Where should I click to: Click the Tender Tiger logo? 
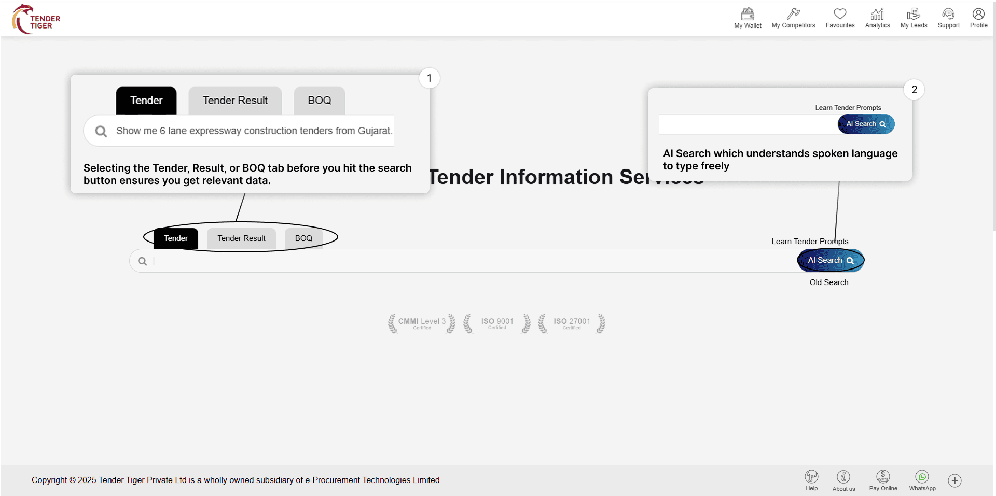pyautogui.click(x=36, y=20)
